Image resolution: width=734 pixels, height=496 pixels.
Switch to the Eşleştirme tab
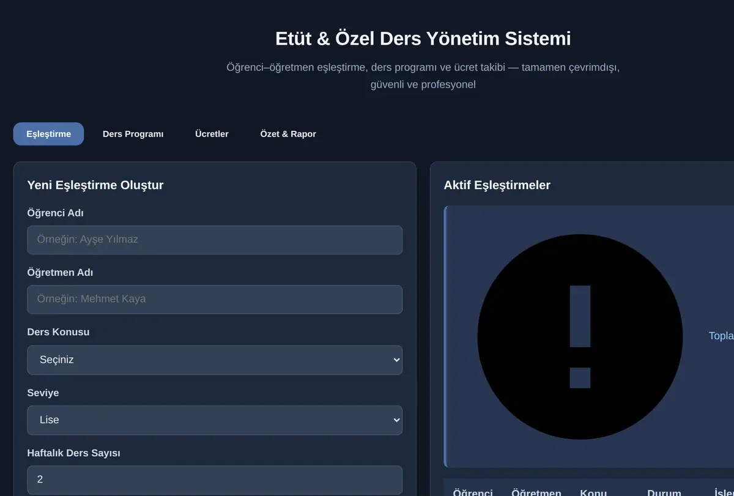(48, 134)
